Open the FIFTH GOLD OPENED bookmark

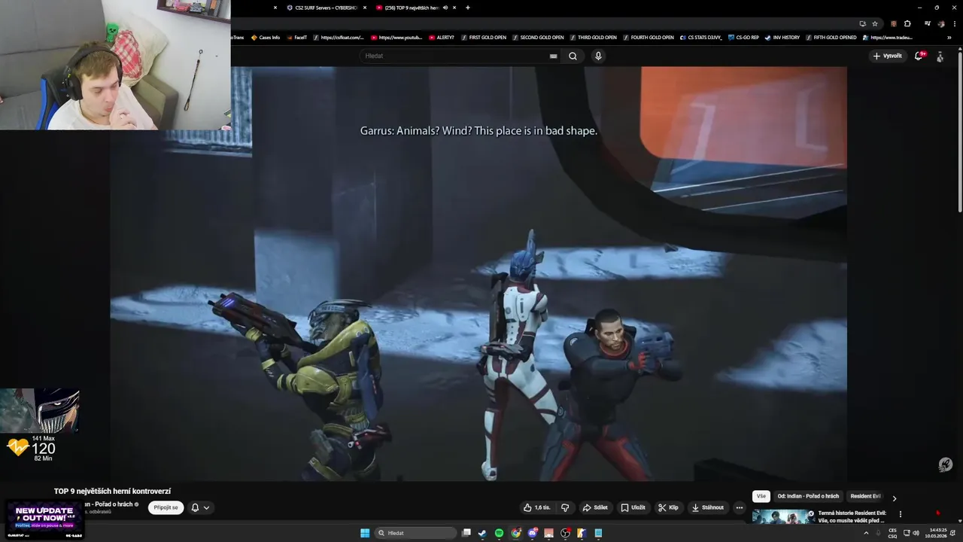coord(831,37)
